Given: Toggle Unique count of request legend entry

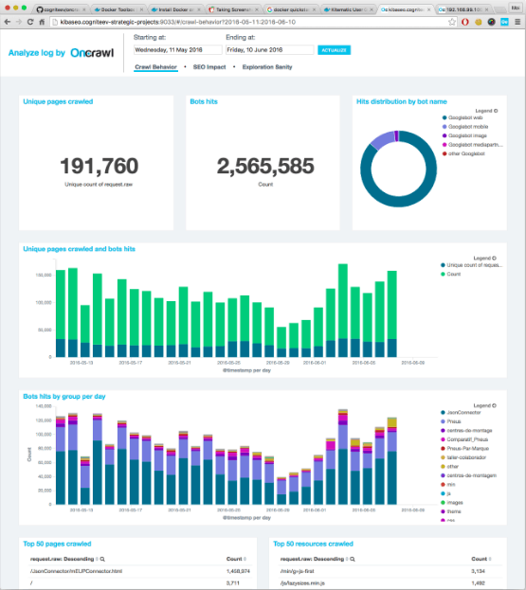Looking at the screenshot, I should tap(471, 265).
